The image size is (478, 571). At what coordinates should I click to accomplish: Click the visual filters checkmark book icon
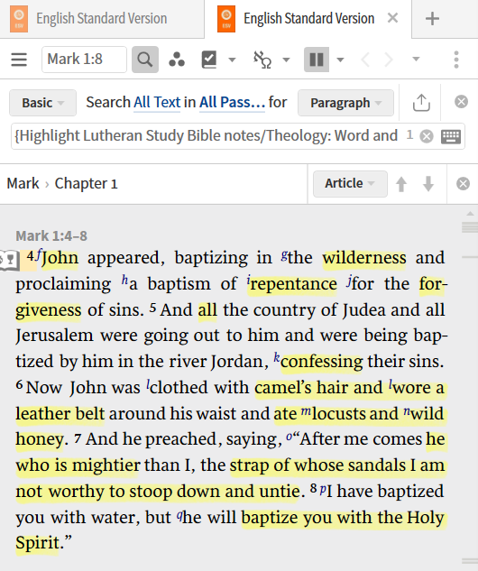[x=209, y=60]
